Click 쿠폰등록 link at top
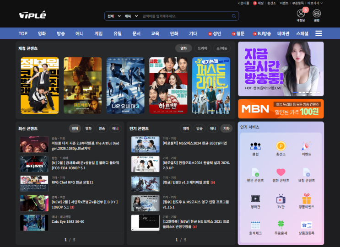 pos(298,3)
